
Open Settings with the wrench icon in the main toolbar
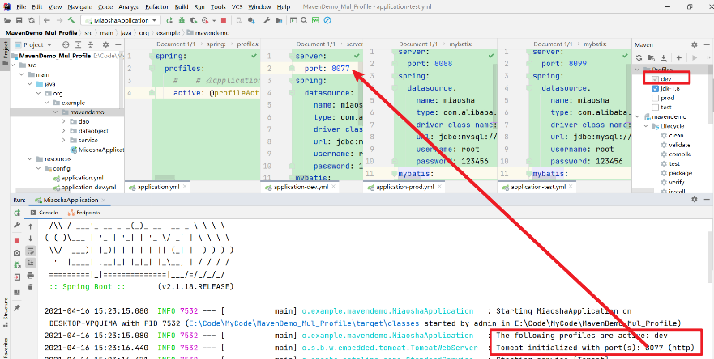coord(267,20)
